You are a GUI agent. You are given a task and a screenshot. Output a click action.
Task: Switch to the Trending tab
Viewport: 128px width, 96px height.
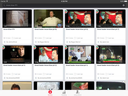coord(64,93)
